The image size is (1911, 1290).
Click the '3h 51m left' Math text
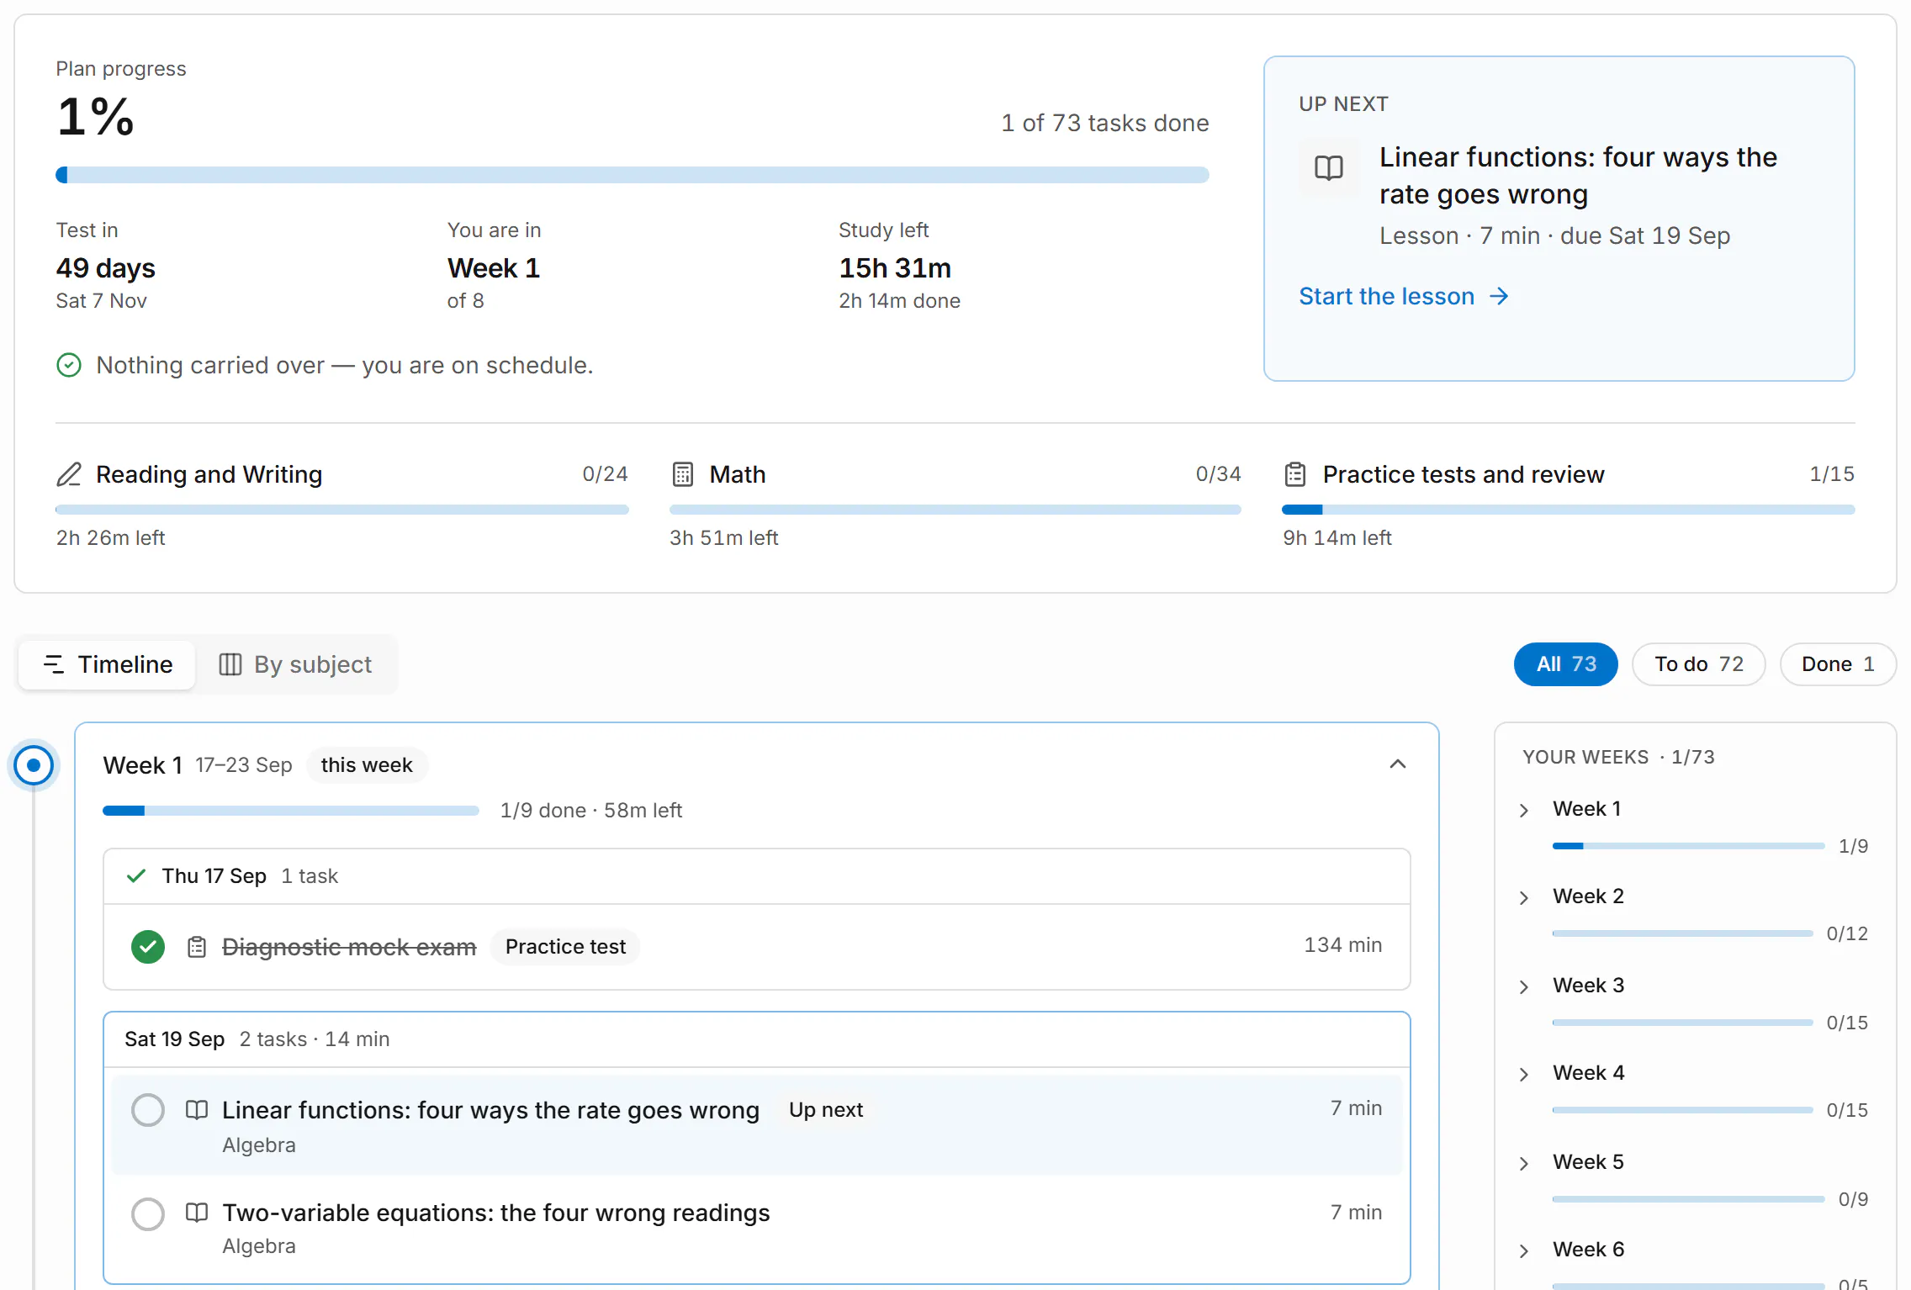pos(723,538)
